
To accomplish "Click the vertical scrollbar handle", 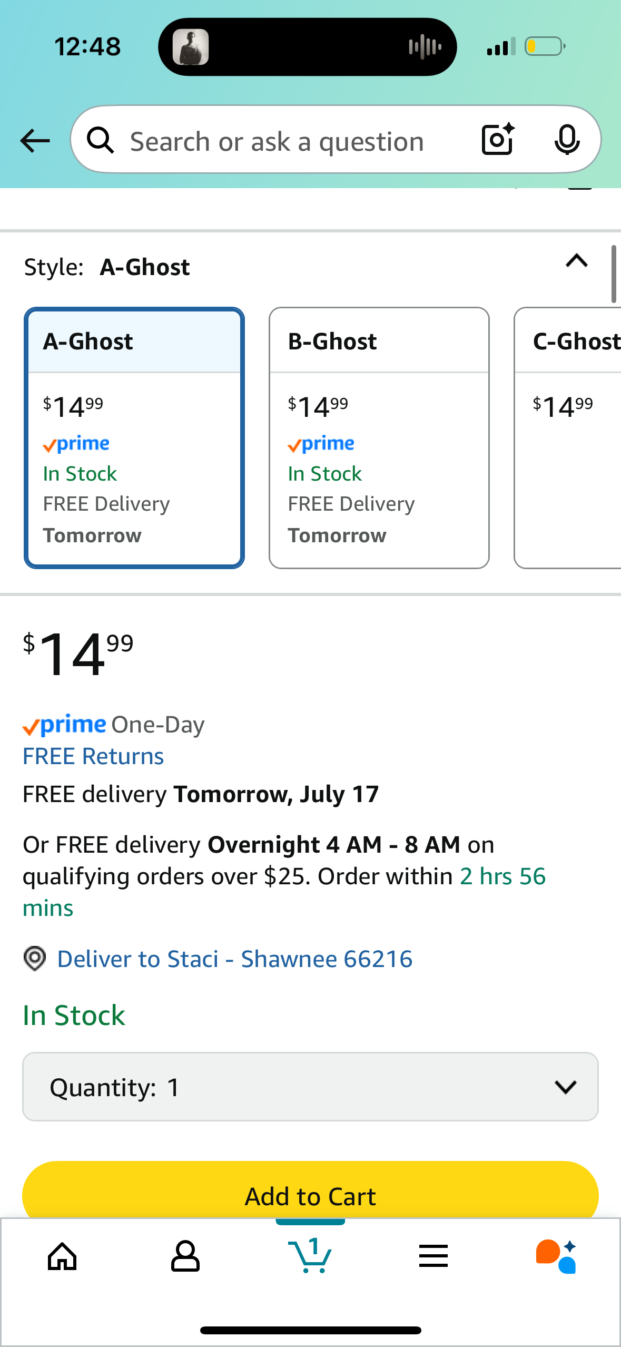I will pyautogui.click(x=614, y=274).
